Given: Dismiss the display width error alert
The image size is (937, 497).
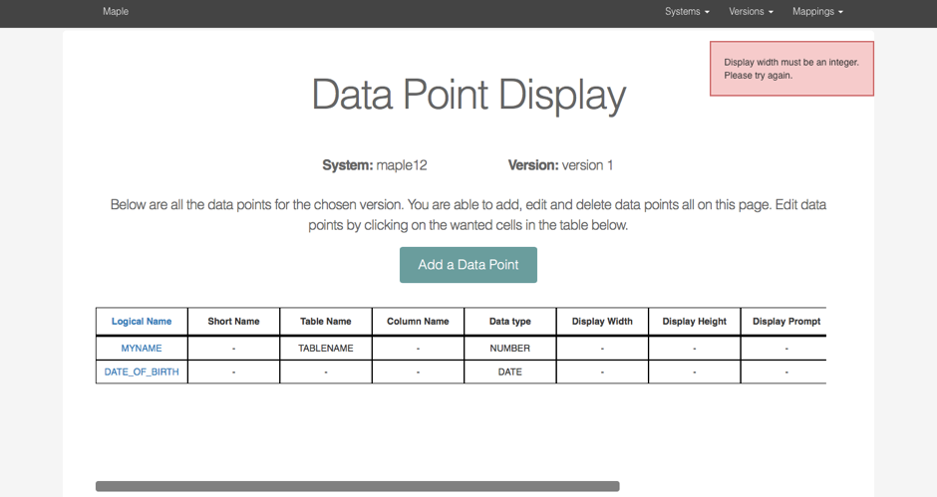Looking at the screenshot, I should point(791,69).
